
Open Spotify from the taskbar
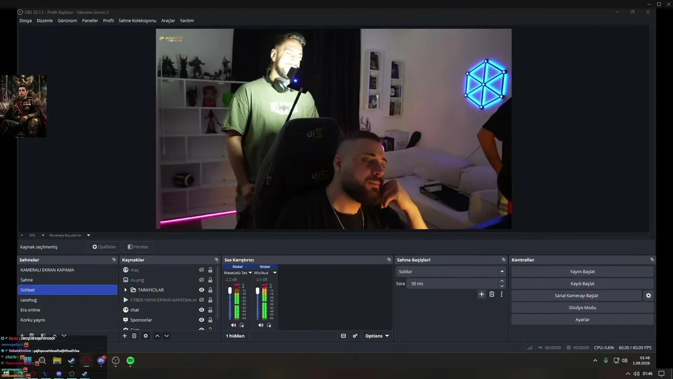[x=130, y=361]
